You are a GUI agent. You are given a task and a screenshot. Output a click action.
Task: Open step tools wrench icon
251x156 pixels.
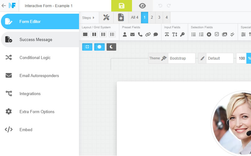pyautogui.click(x=106, y=17)
